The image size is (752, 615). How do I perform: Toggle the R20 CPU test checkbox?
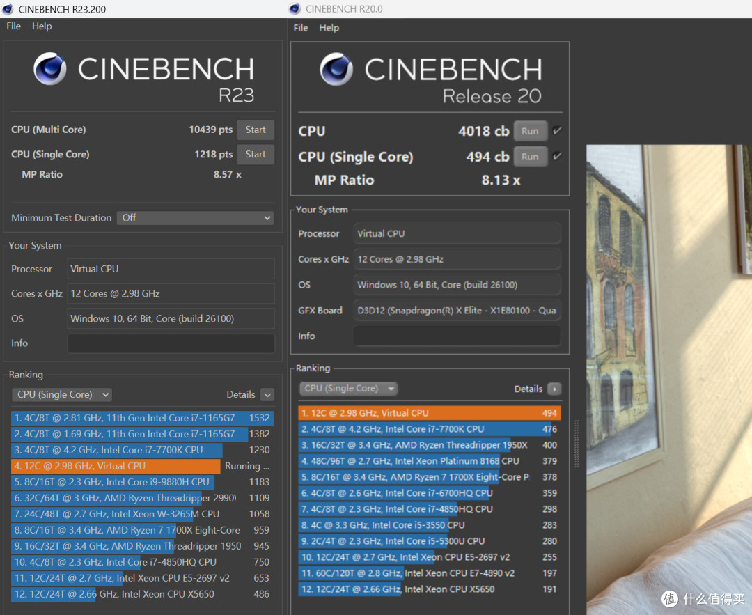pos(557,130)
